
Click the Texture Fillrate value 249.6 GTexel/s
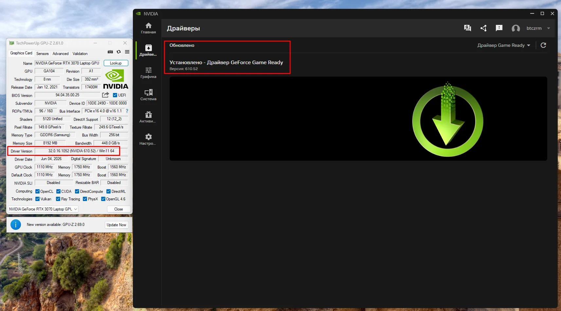(111, 127)
